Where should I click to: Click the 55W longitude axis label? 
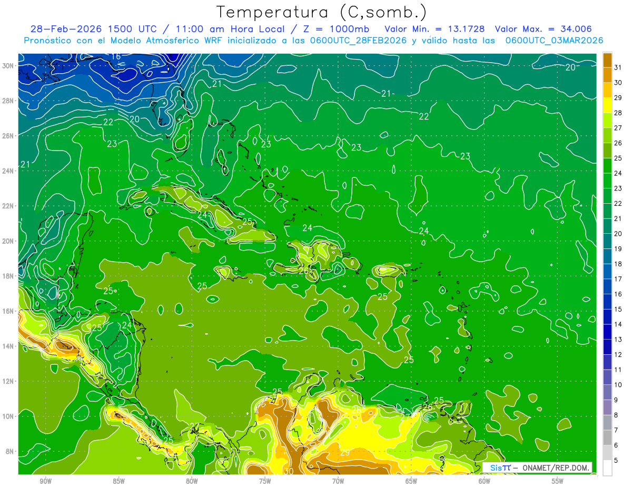(x=558, y=481)
